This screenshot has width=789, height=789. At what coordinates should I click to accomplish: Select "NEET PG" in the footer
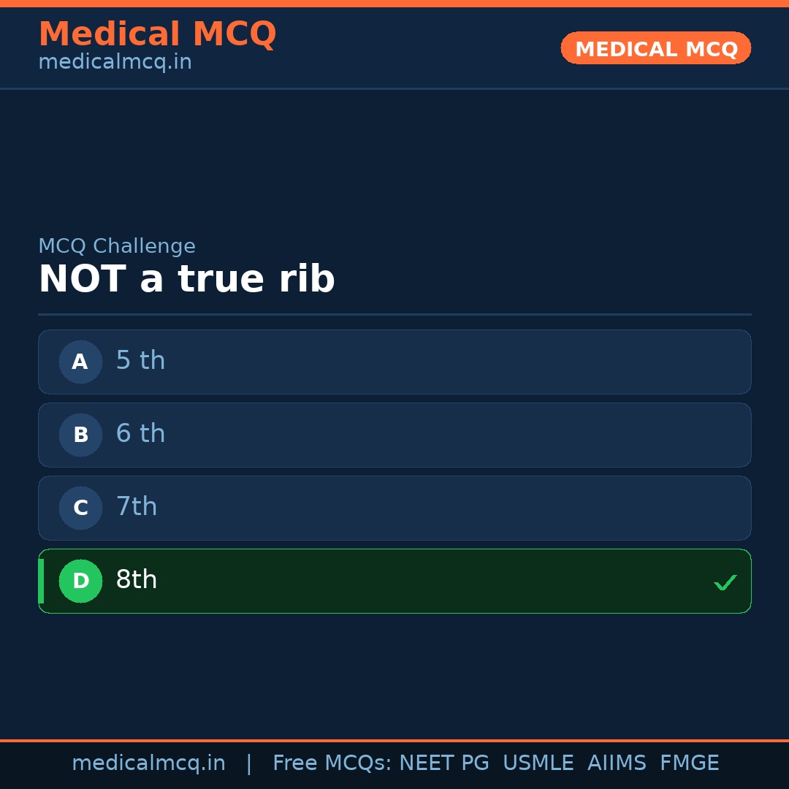[x=444, y=763]
